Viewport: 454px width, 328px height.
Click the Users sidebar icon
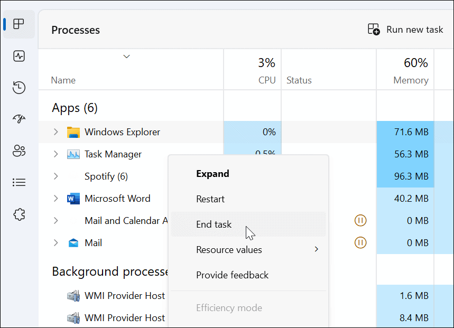pos(18,151)
